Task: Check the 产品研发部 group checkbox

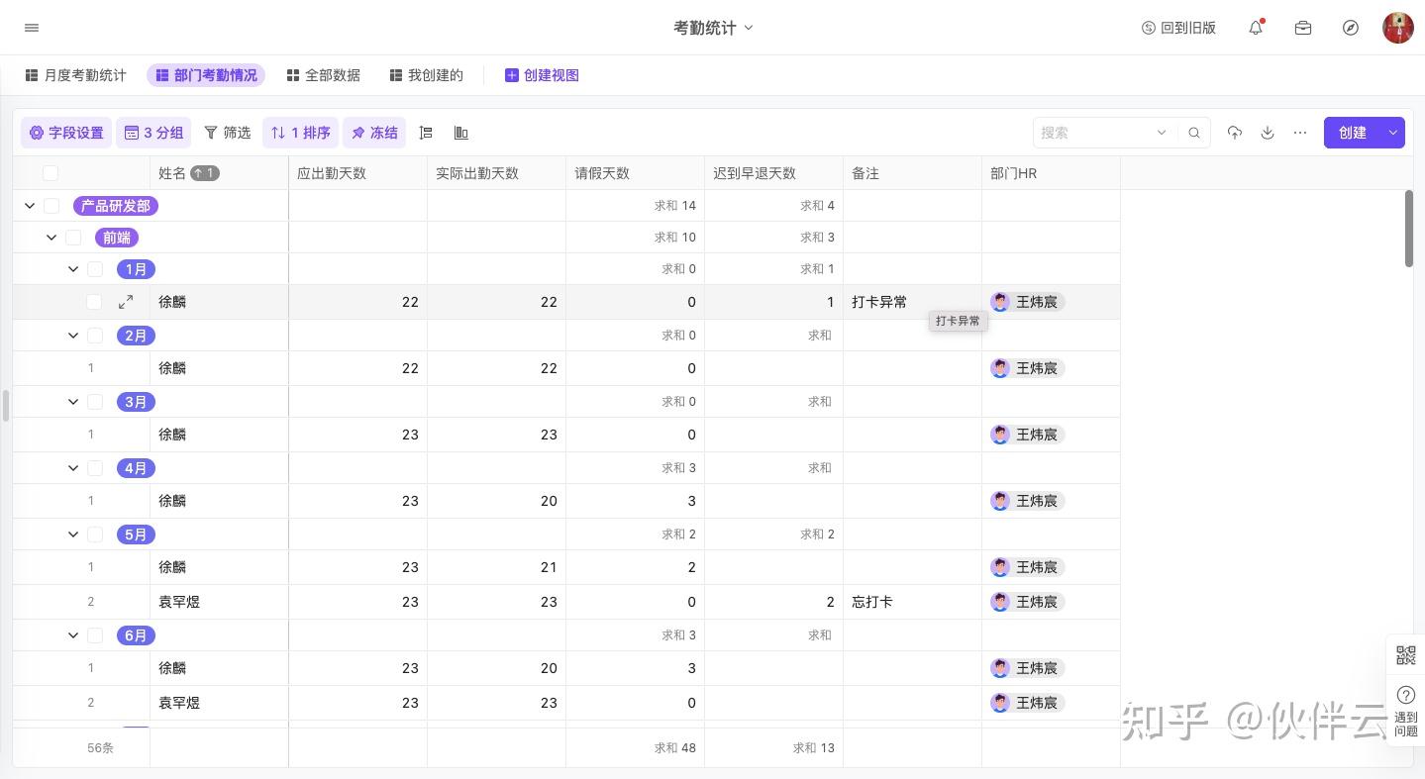Action: click(x=51, y=206)
